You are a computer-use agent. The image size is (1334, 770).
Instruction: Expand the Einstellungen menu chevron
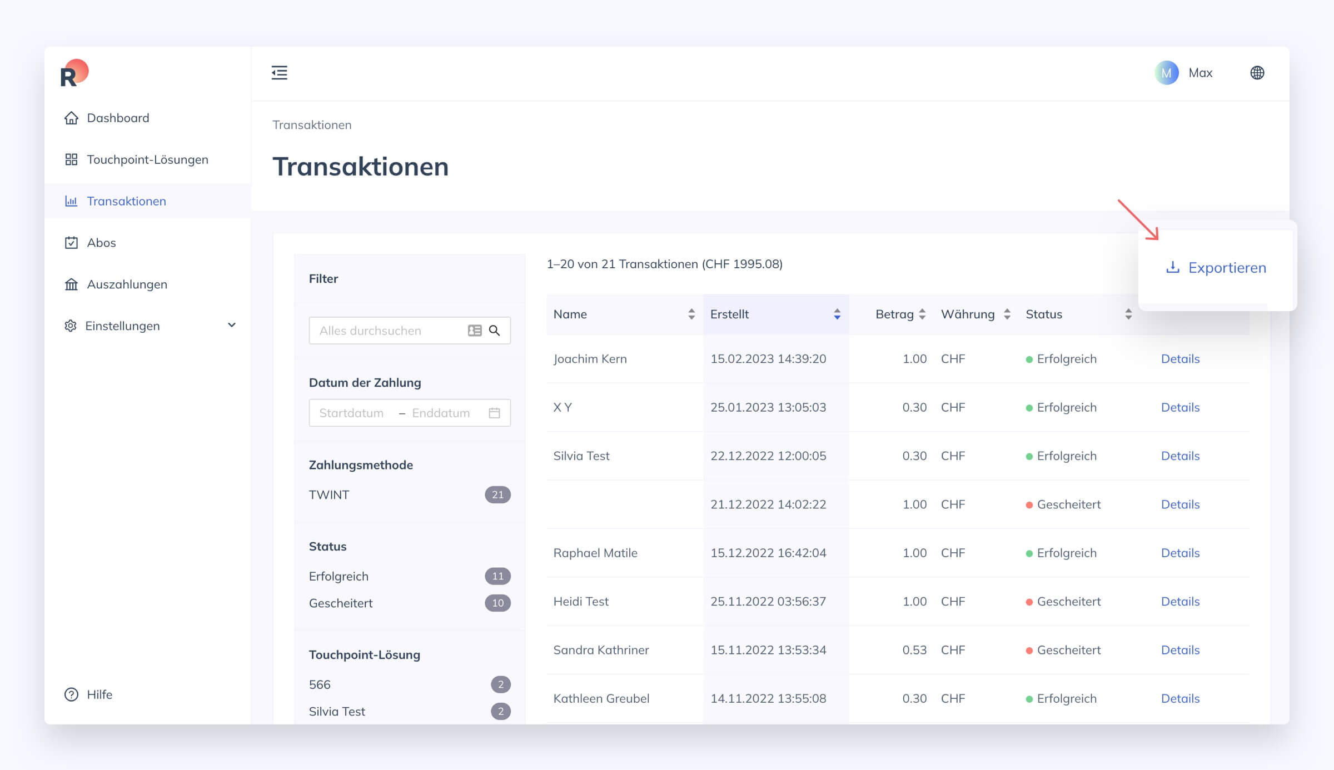pos(232,326)
